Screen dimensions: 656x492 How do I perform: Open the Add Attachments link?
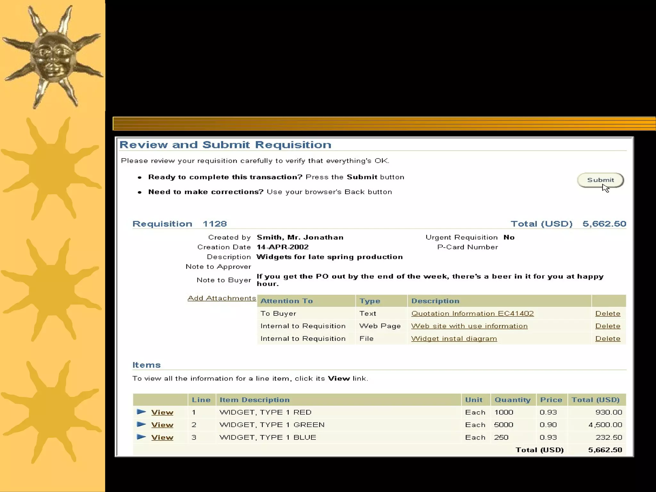(x=222, y=298)
